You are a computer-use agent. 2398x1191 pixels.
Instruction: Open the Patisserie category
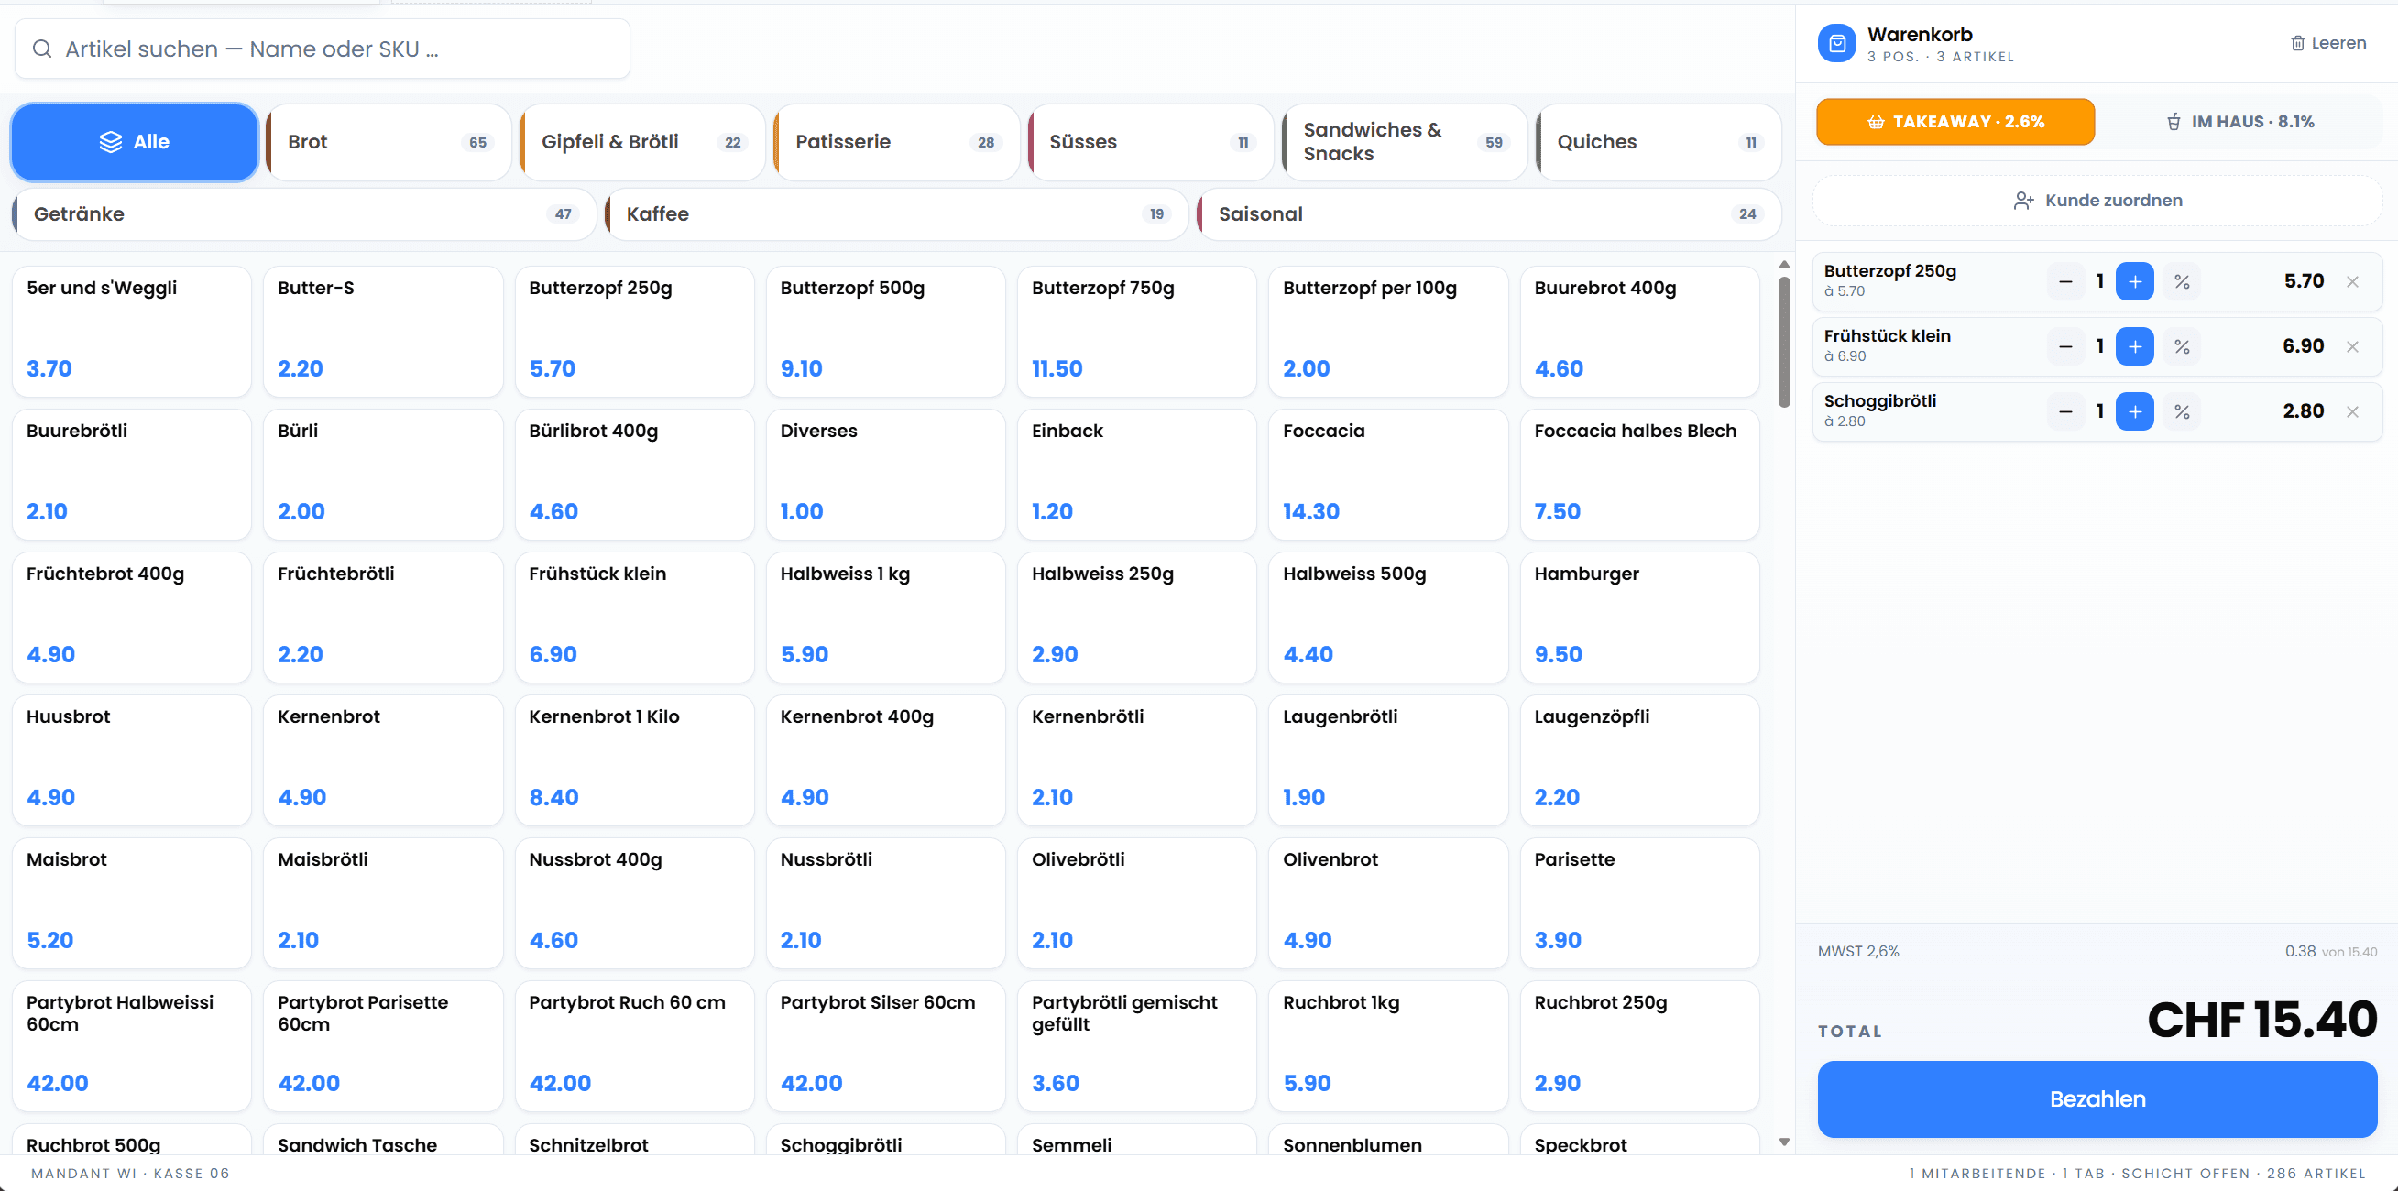(896, 141)
